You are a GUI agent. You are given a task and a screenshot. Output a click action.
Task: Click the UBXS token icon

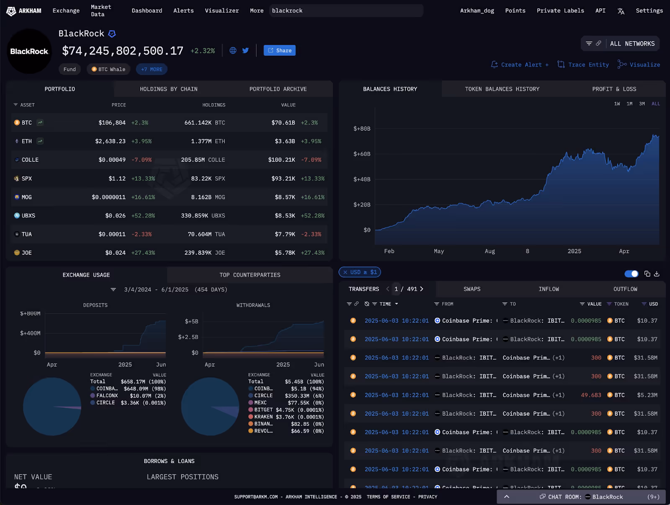17,215
